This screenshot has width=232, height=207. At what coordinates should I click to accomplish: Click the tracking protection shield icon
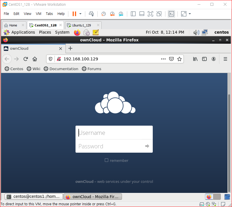click(51, 59)
